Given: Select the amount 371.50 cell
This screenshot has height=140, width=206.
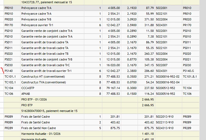Looking at the screenshot, I should click(x=146, y=19).
